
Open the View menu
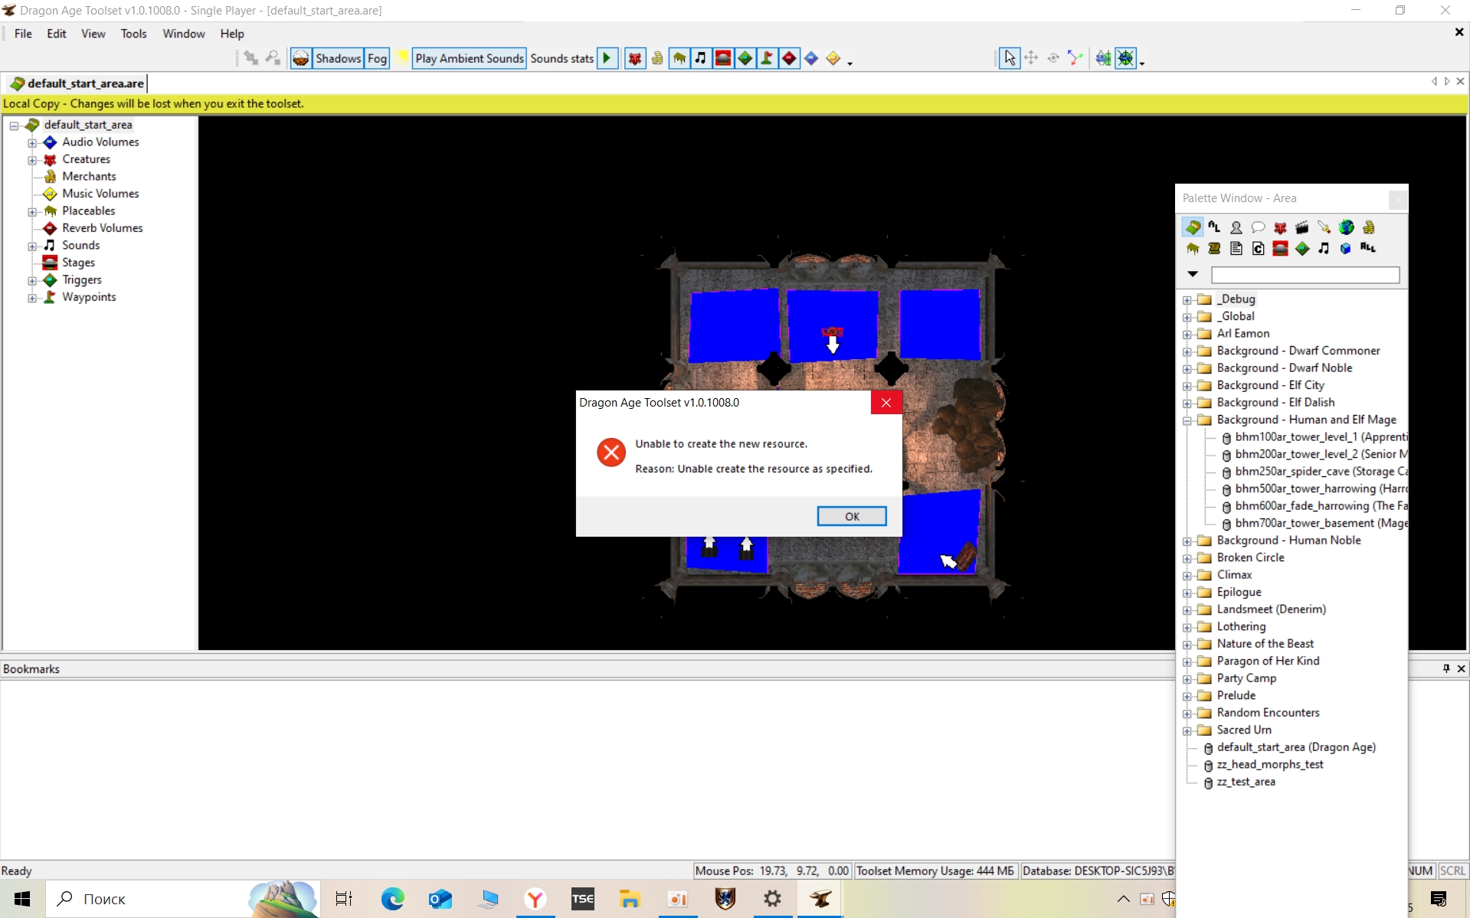pos(93,34)
